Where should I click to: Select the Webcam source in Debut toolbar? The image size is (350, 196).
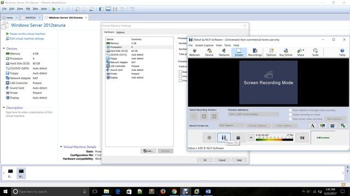click(195, 52)
